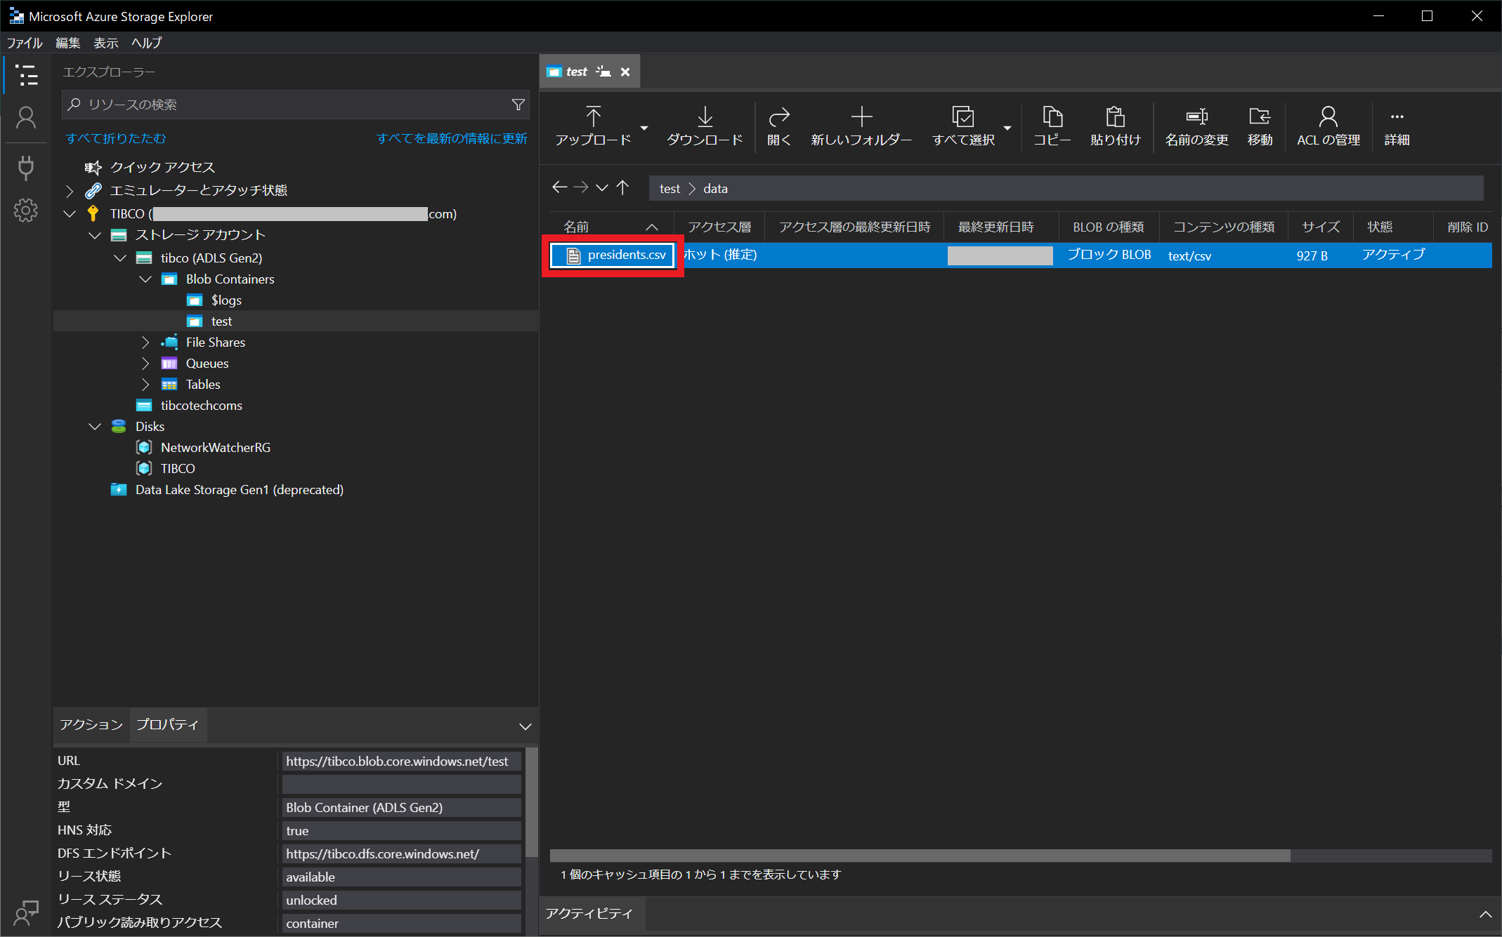Expand the Tables node

tap(145, 384)
